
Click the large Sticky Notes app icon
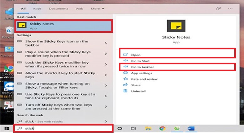[176, 26]
